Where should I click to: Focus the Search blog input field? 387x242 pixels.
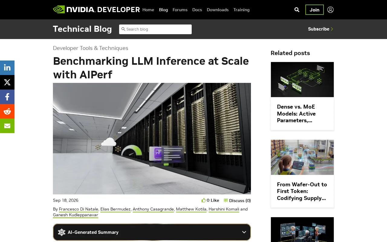[155, 29]
